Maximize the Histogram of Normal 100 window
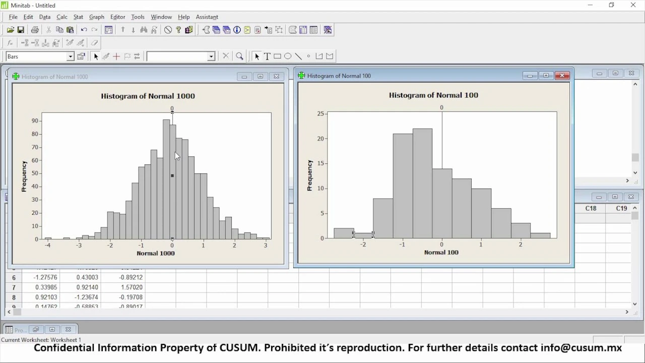645x363 pixels. point(546,76)
